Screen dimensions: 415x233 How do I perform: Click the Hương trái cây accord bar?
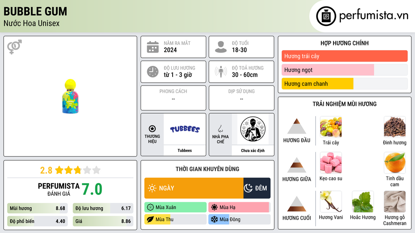[344, 56]
